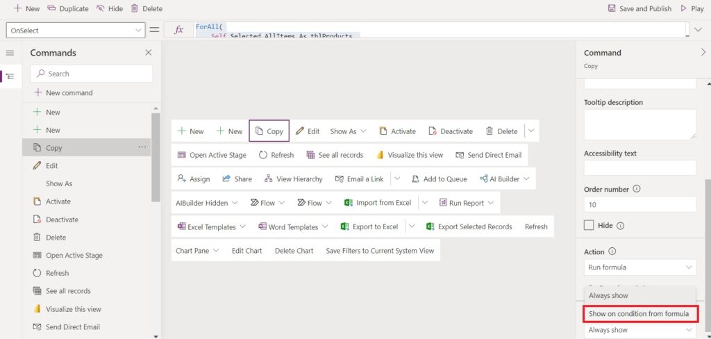Click the New command button
This screenshot has height=339, width=711.
pos(63,92)
